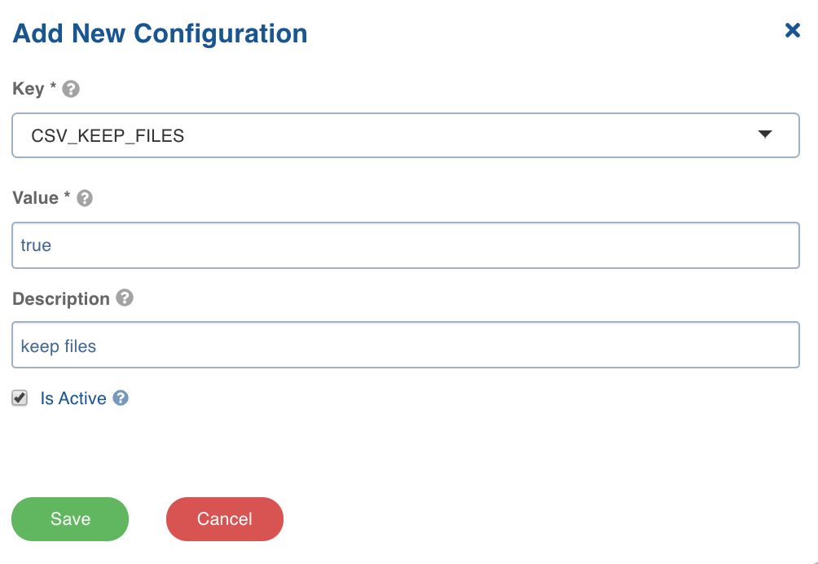Place cursor after 'keep files' text

[97, 346]
